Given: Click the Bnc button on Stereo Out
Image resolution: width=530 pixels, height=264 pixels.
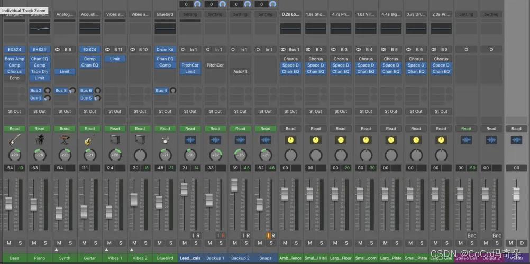Looking at the screenshot, I should point(472,235).
